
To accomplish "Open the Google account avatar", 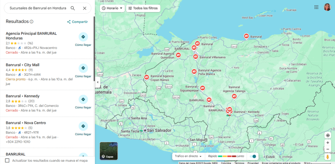I will [x=327, y=7].
